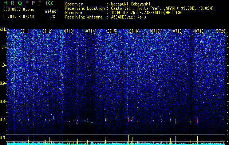Viewport: 229px width, 145px height.
Task: Click the 0.8 kHz axis label
Action: pos(3,101)
